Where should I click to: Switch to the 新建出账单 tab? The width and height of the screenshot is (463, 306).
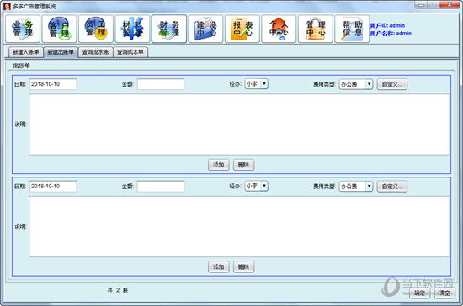pyautogui.click(x=61, y=52)
